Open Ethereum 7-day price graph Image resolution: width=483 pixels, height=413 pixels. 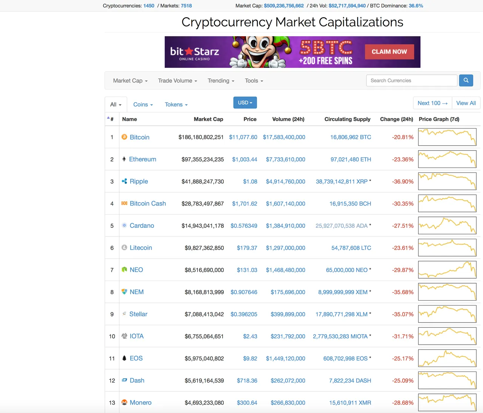[447, 159]
